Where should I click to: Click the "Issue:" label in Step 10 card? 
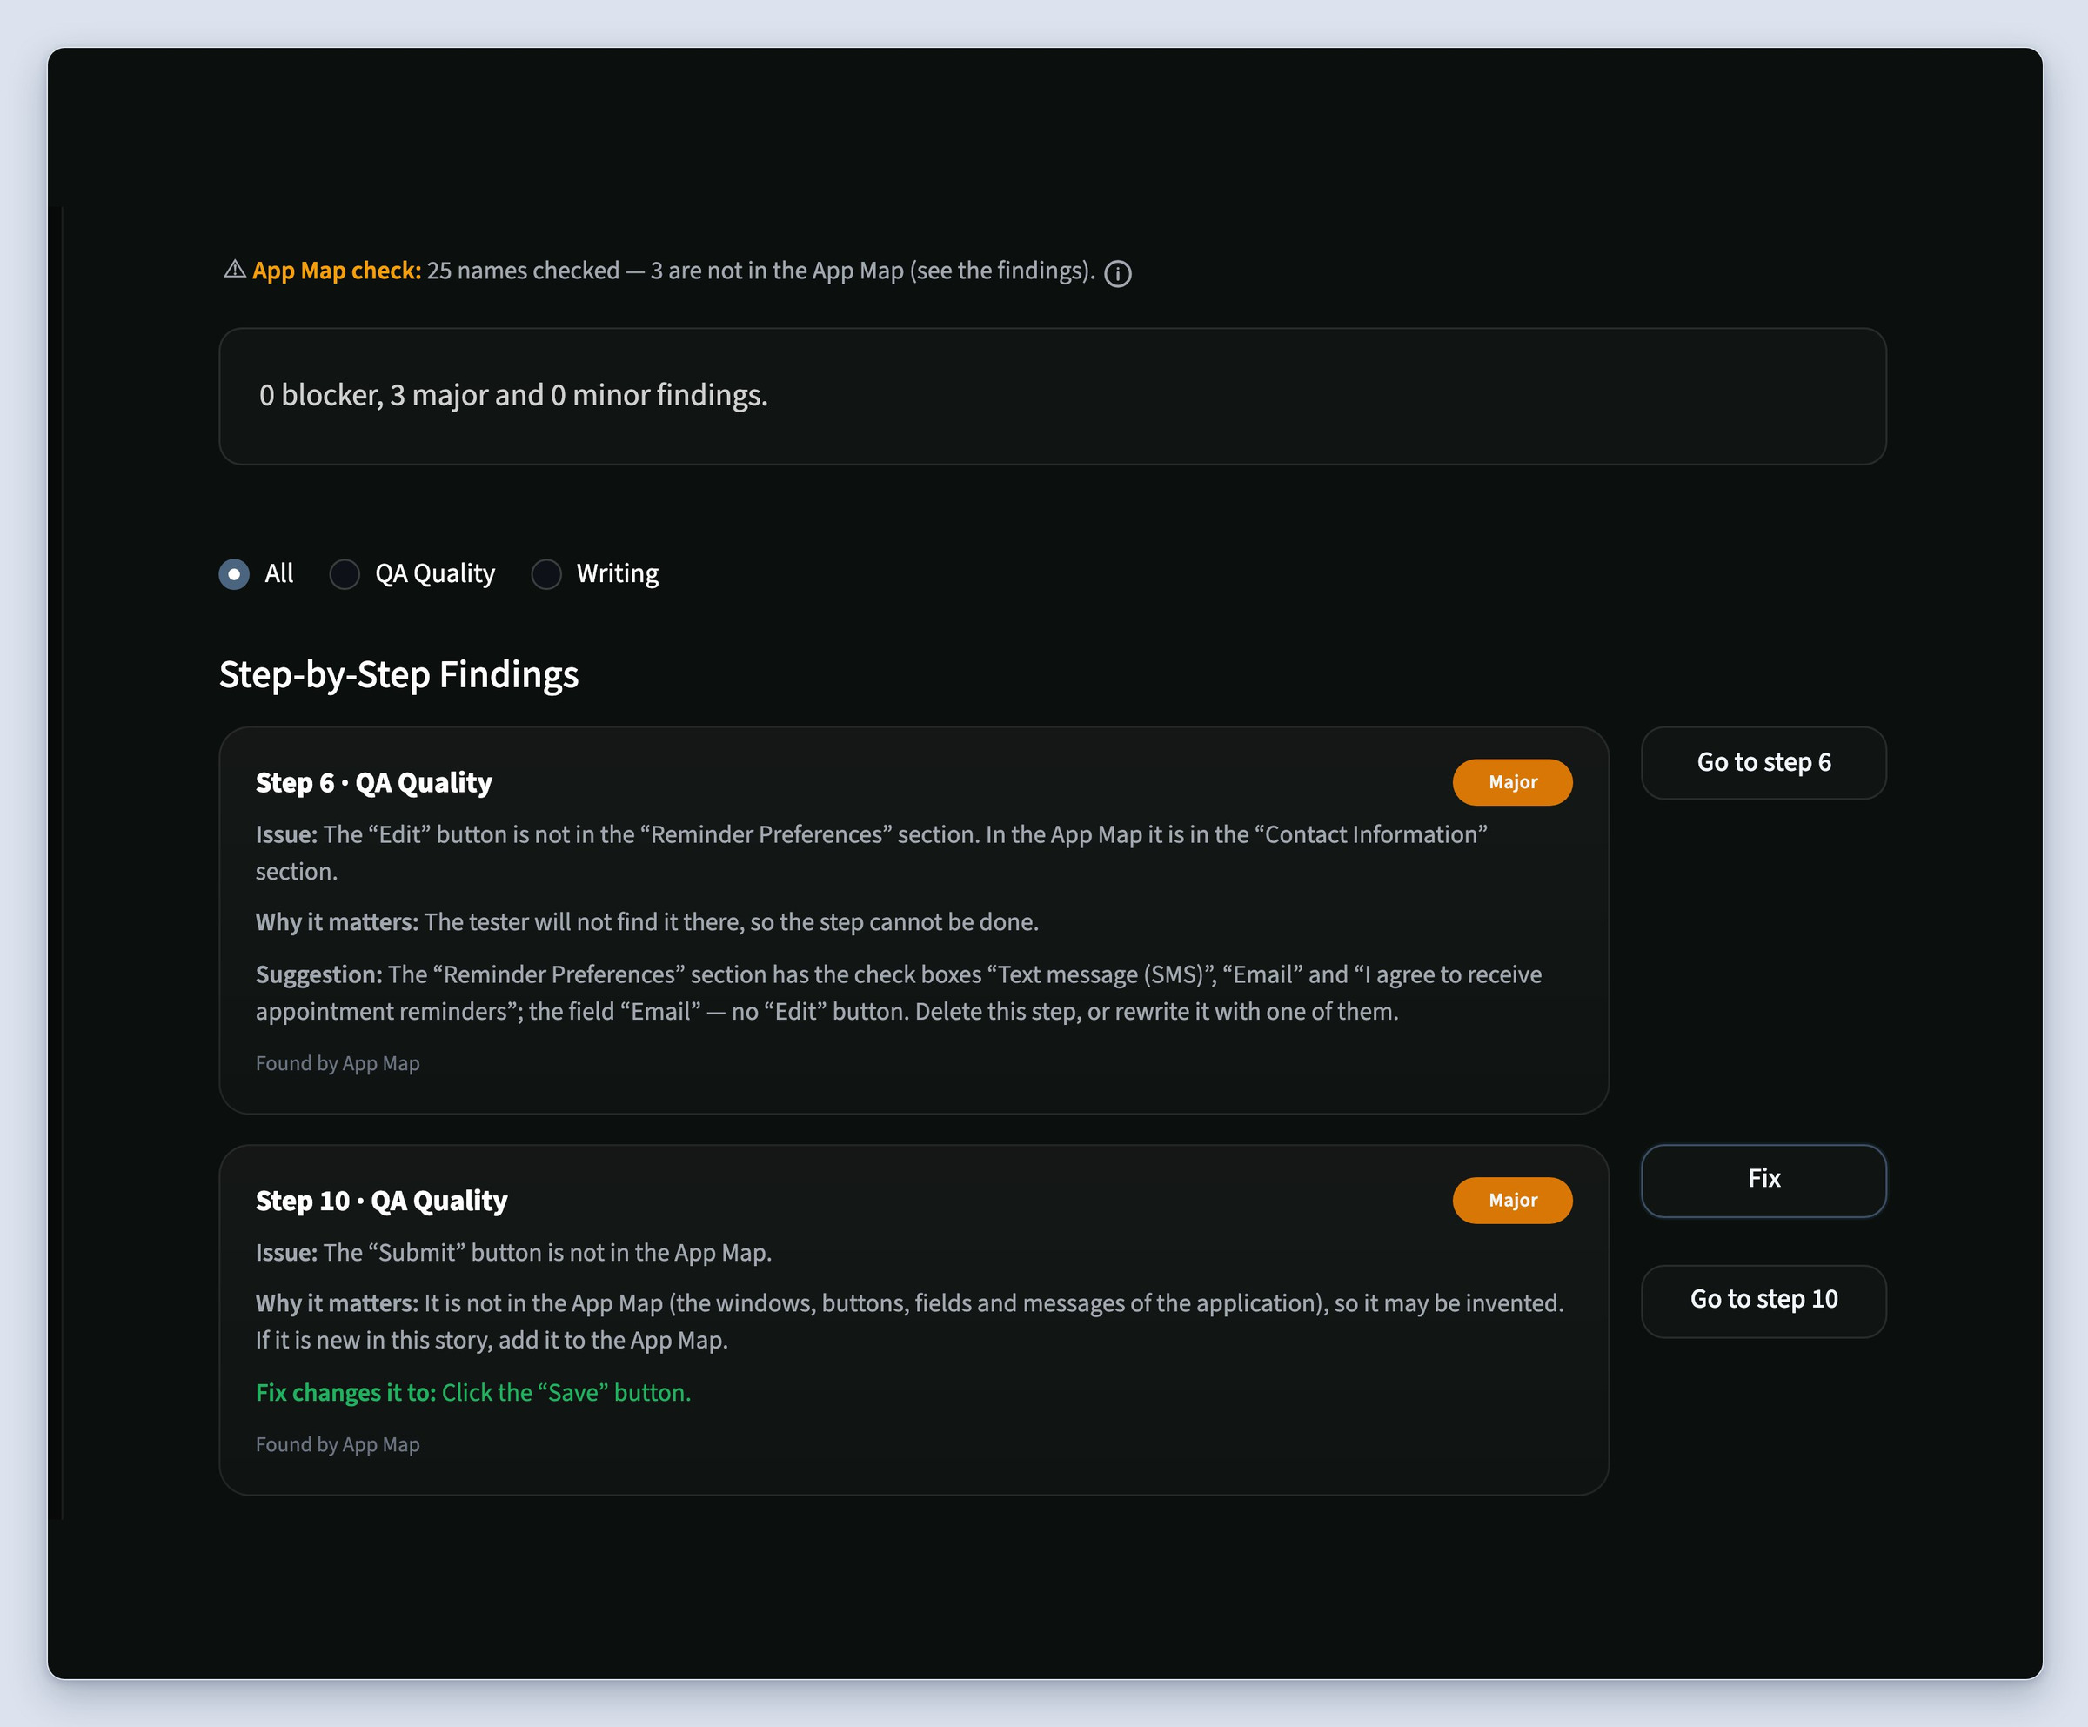pyautogui.click(x=286, y=1253)
